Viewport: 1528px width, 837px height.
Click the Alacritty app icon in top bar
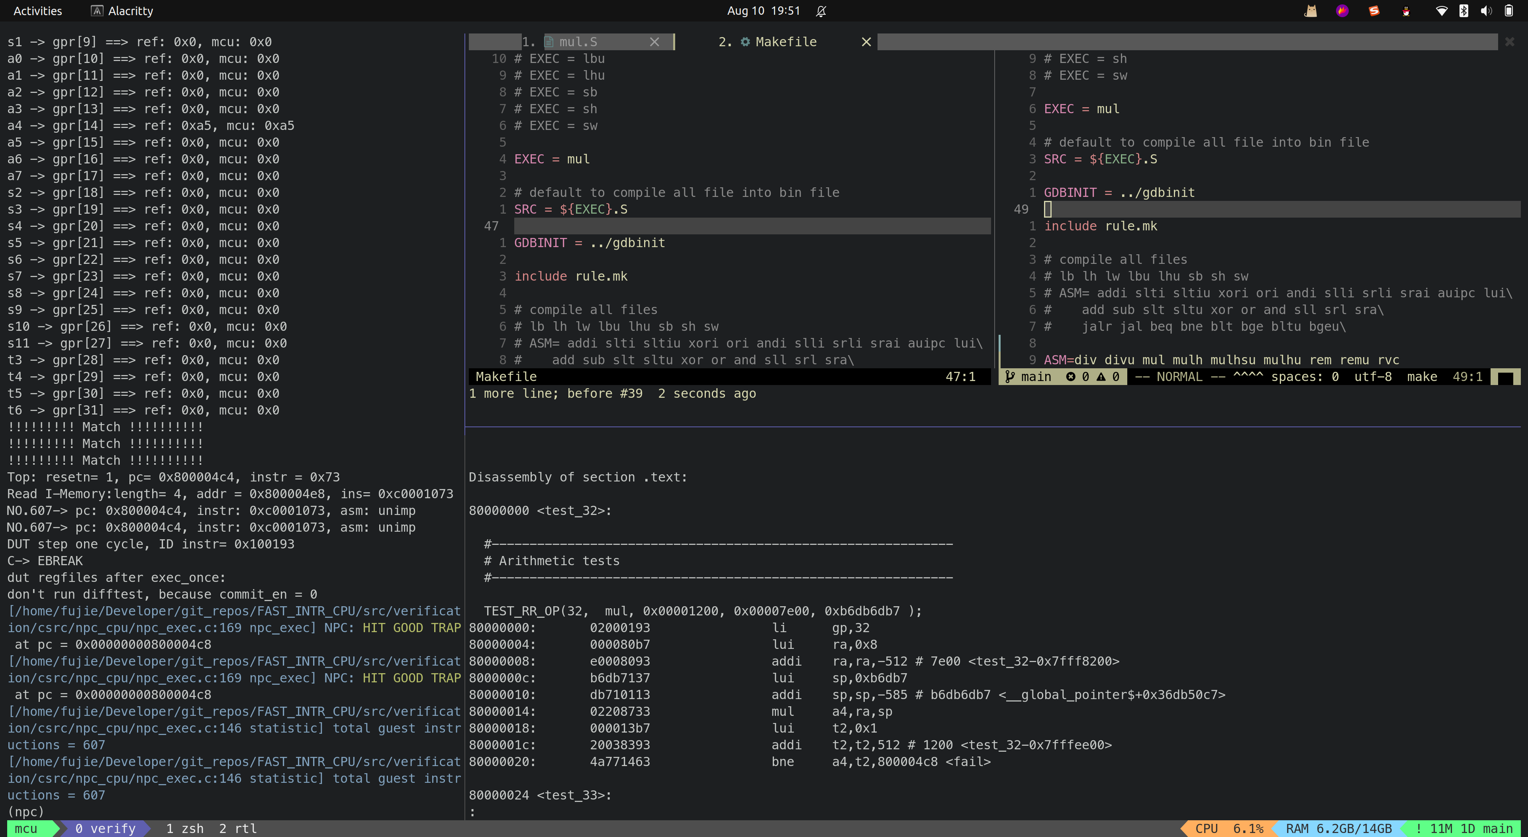[97, 11]
